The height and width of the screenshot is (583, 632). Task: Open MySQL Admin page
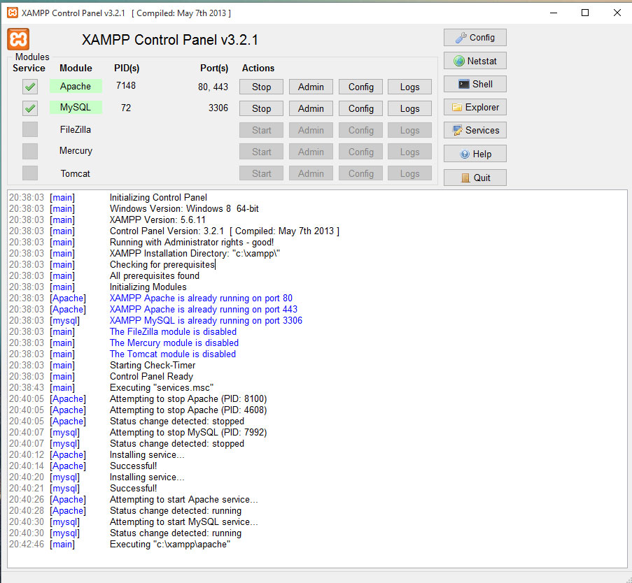(311, 109)
